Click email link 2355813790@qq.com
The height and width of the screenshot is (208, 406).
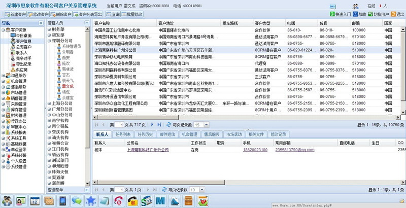tap(295, 150)
